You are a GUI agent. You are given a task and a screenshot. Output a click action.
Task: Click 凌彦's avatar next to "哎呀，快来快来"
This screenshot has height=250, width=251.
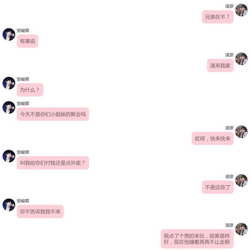[x=242, y=132]
